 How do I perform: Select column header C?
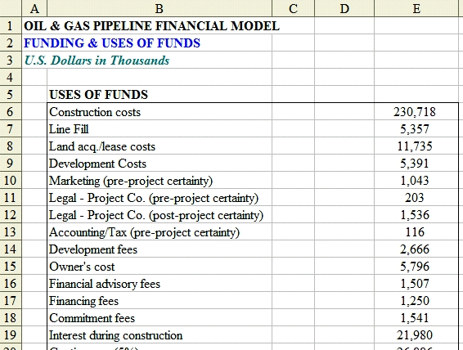coord(293,8)
